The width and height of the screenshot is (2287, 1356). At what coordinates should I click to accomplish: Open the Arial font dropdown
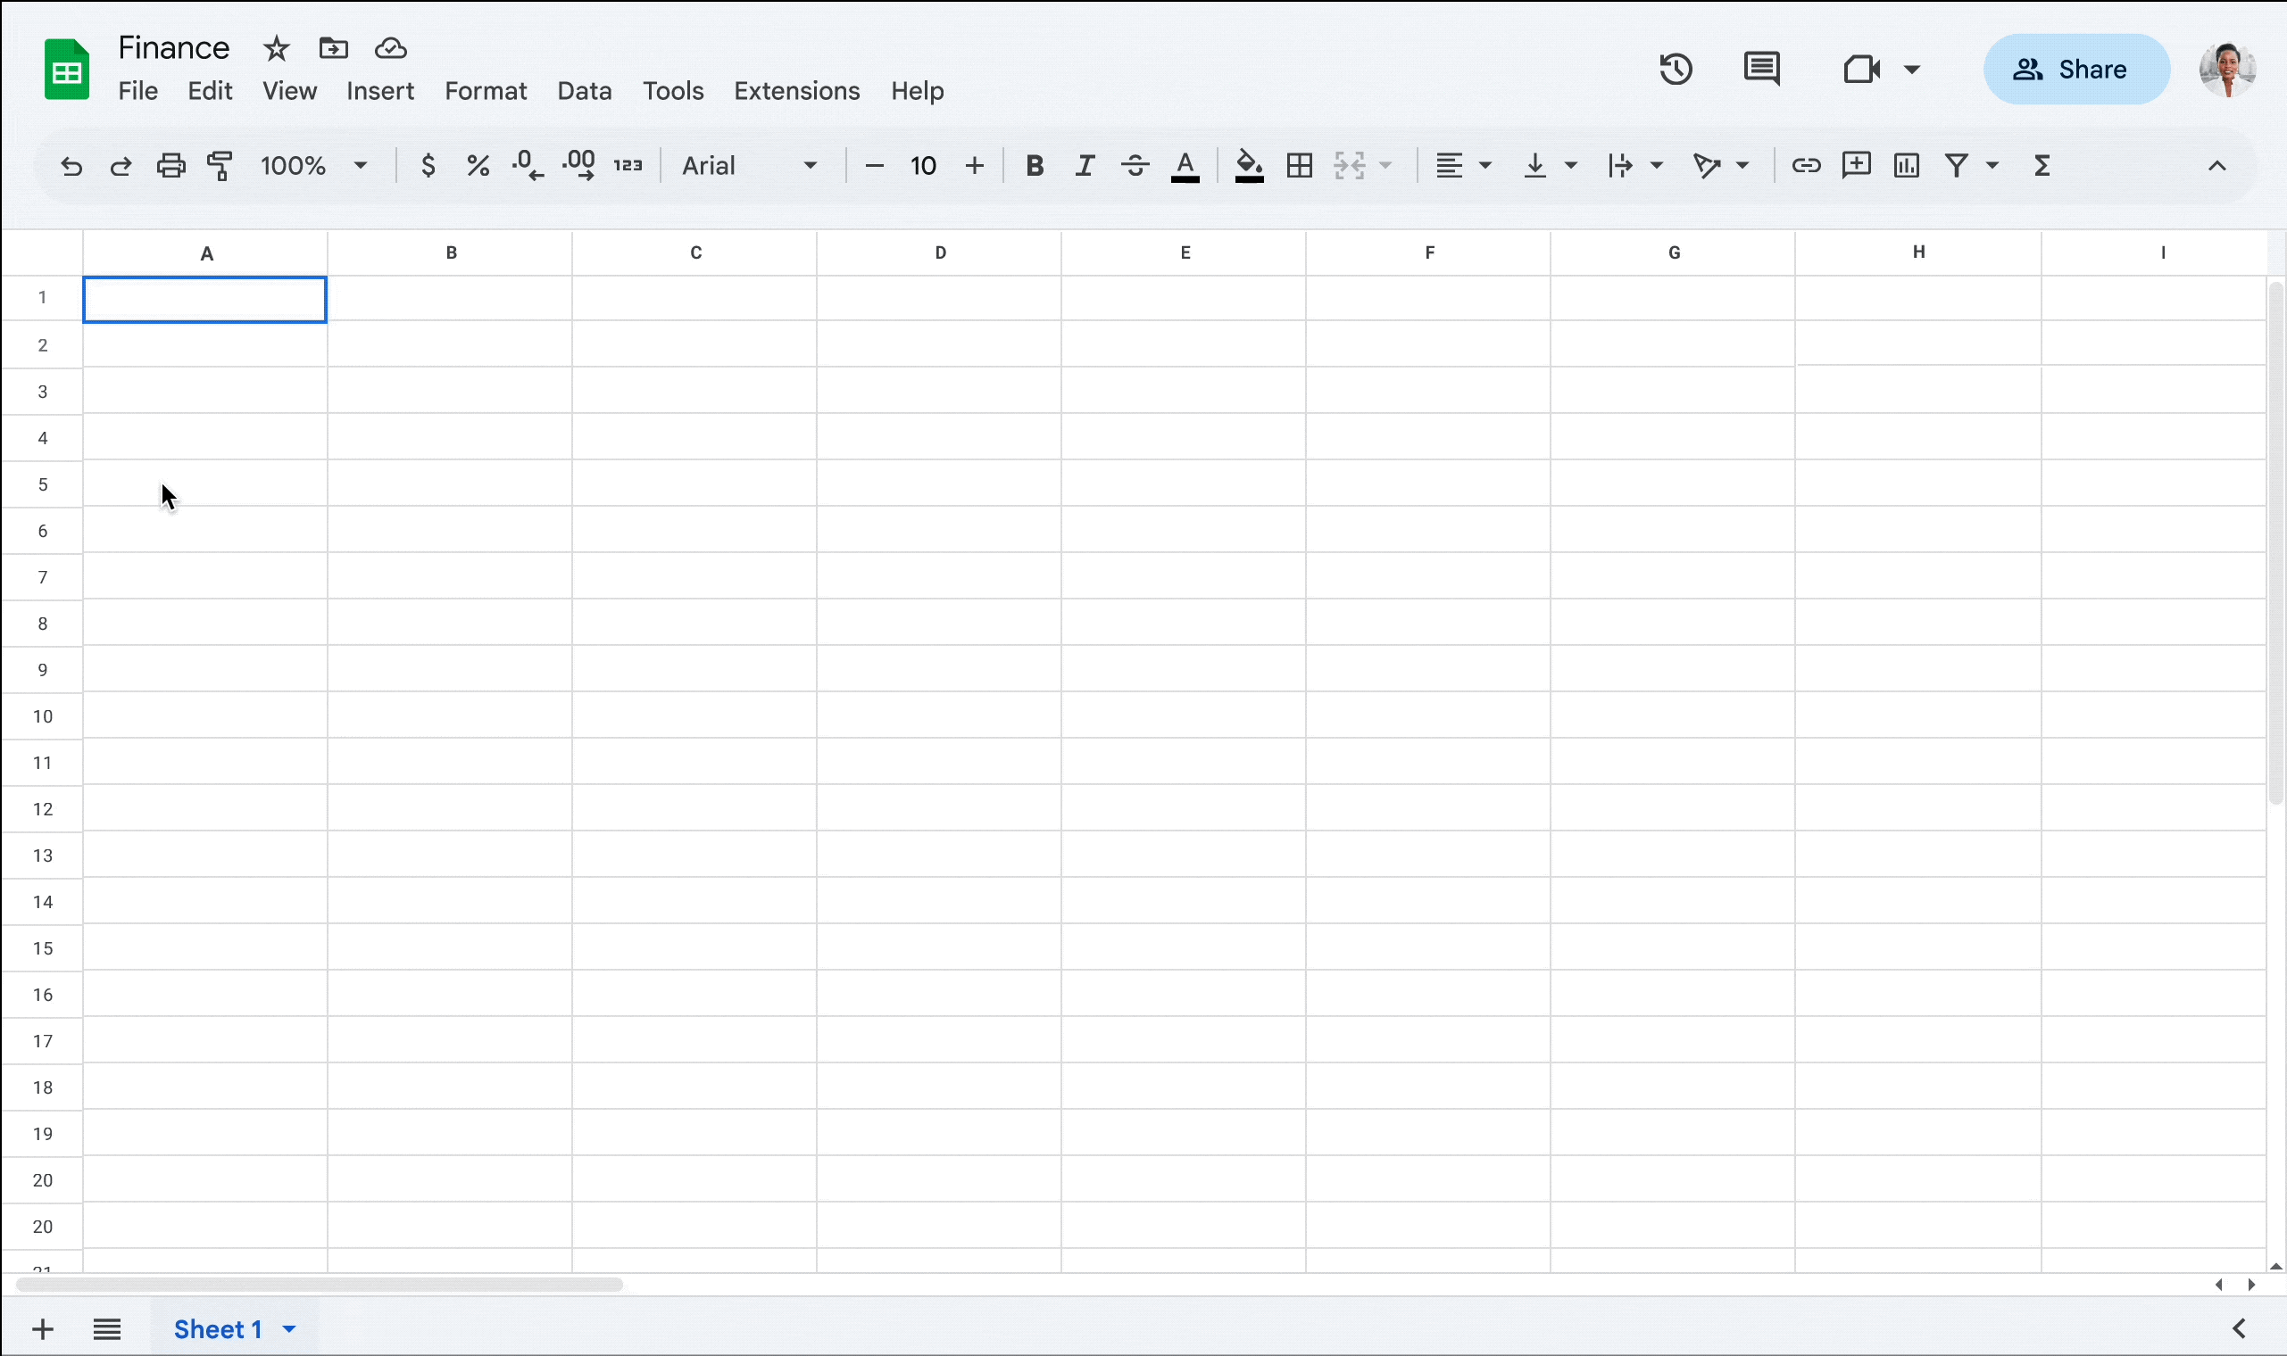[750, 165]
